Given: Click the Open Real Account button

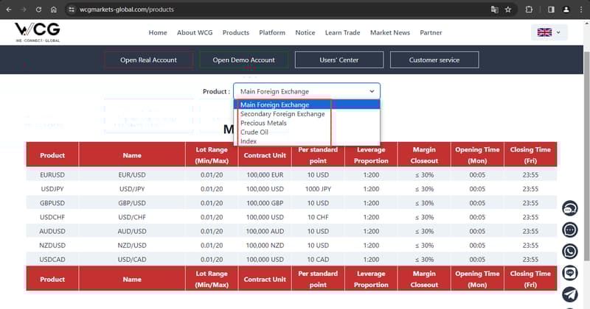Looking at the screenshot, I should pyautogui.click(x=149, y=60).
